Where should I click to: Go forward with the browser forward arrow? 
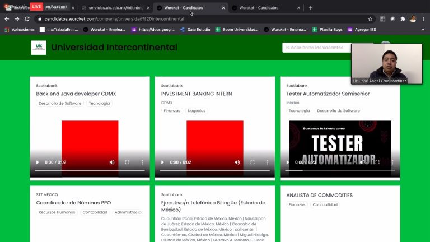(17, 19)
